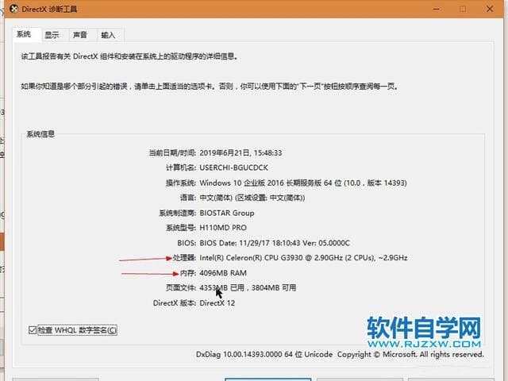Switch to the 系统 tab

23,35
